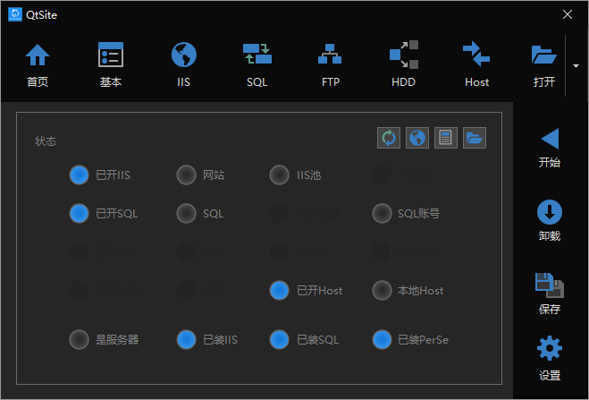This screenshot has width=589, height=400.
Task: Open the FTP toolbar section
Action: click(331, 65)
